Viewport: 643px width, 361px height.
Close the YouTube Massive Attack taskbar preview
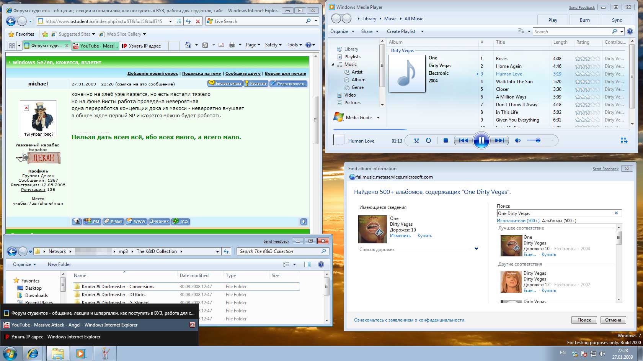192,325
